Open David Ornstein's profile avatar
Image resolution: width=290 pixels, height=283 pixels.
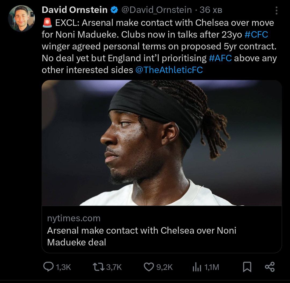(21, 18)
